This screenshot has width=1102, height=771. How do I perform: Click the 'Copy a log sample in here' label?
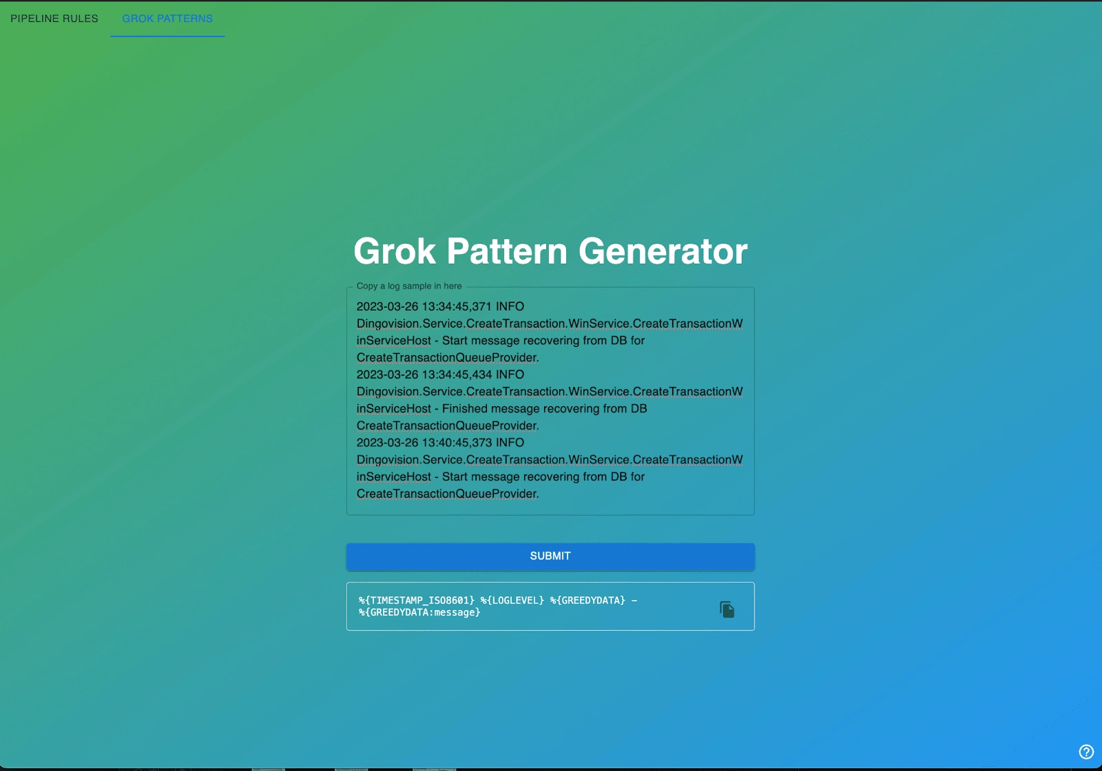(409, 286)
